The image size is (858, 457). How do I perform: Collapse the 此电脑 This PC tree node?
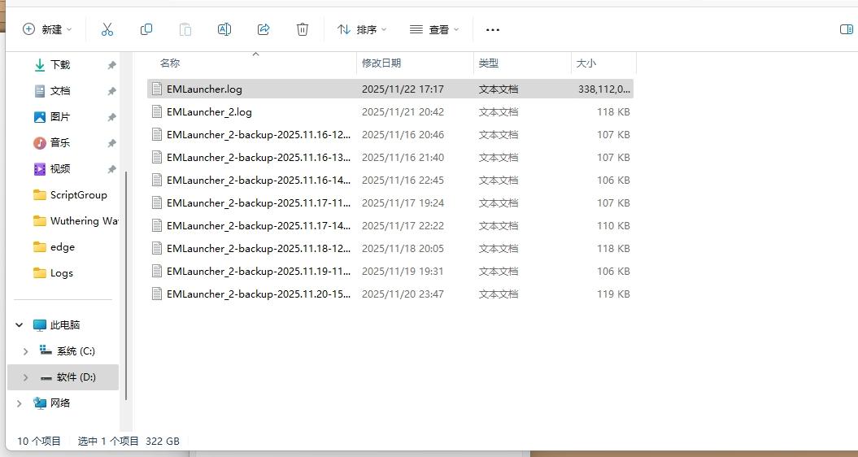(20, 325)
